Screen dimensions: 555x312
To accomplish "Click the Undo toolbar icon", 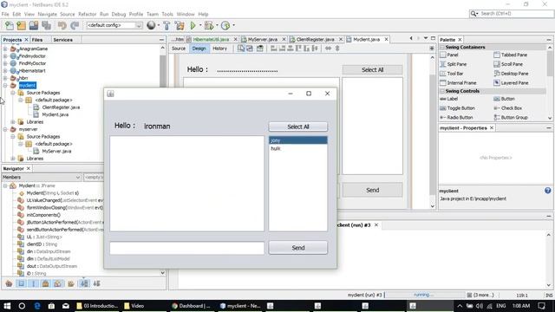I will (62, 25).
